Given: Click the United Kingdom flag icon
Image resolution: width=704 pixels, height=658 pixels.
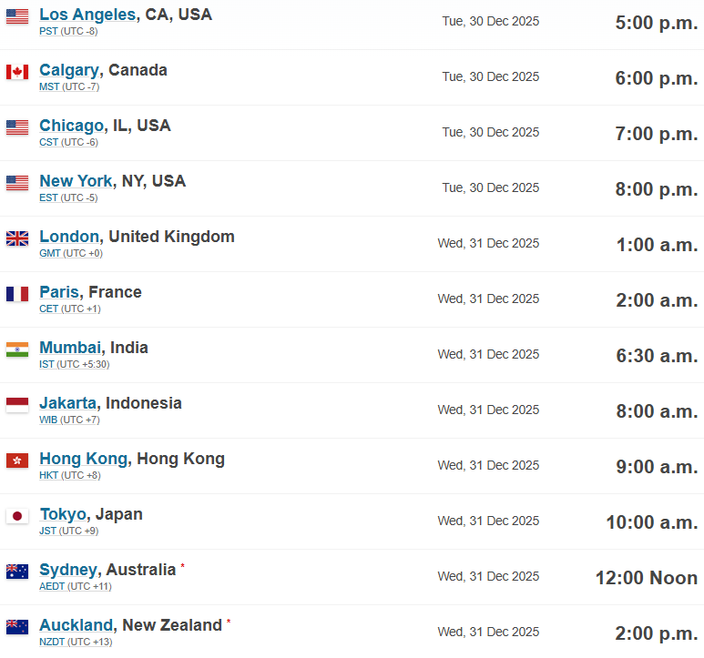Looking at the screenshot, I should click(17, 238).
